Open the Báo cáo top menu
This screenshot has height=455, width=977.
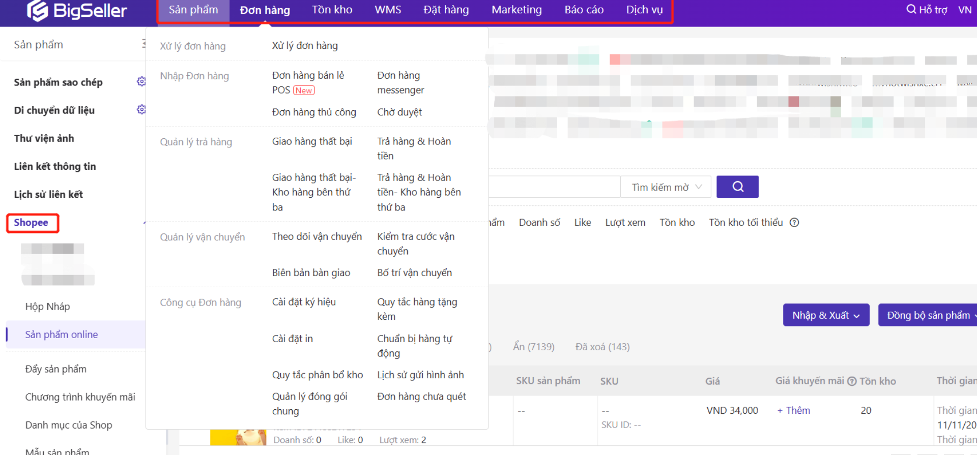(x=584, y=10)
